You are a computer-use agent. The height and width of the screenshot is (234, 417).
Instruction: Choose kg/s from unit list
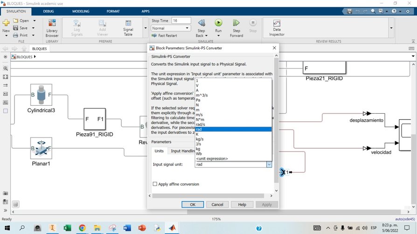[x=233, y=139]
